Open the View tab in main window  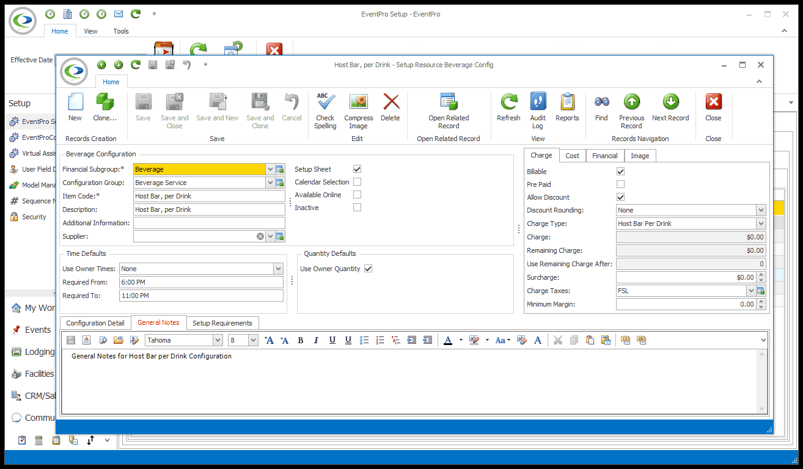pos(90,31)
